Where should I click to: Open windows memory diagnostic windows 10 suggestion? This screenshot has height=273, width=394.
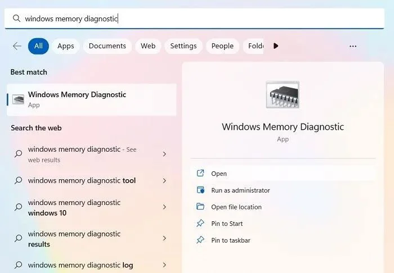91,208
